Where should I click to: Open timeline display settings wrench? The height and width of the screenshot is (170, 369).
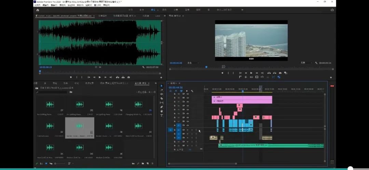point(192,91)
